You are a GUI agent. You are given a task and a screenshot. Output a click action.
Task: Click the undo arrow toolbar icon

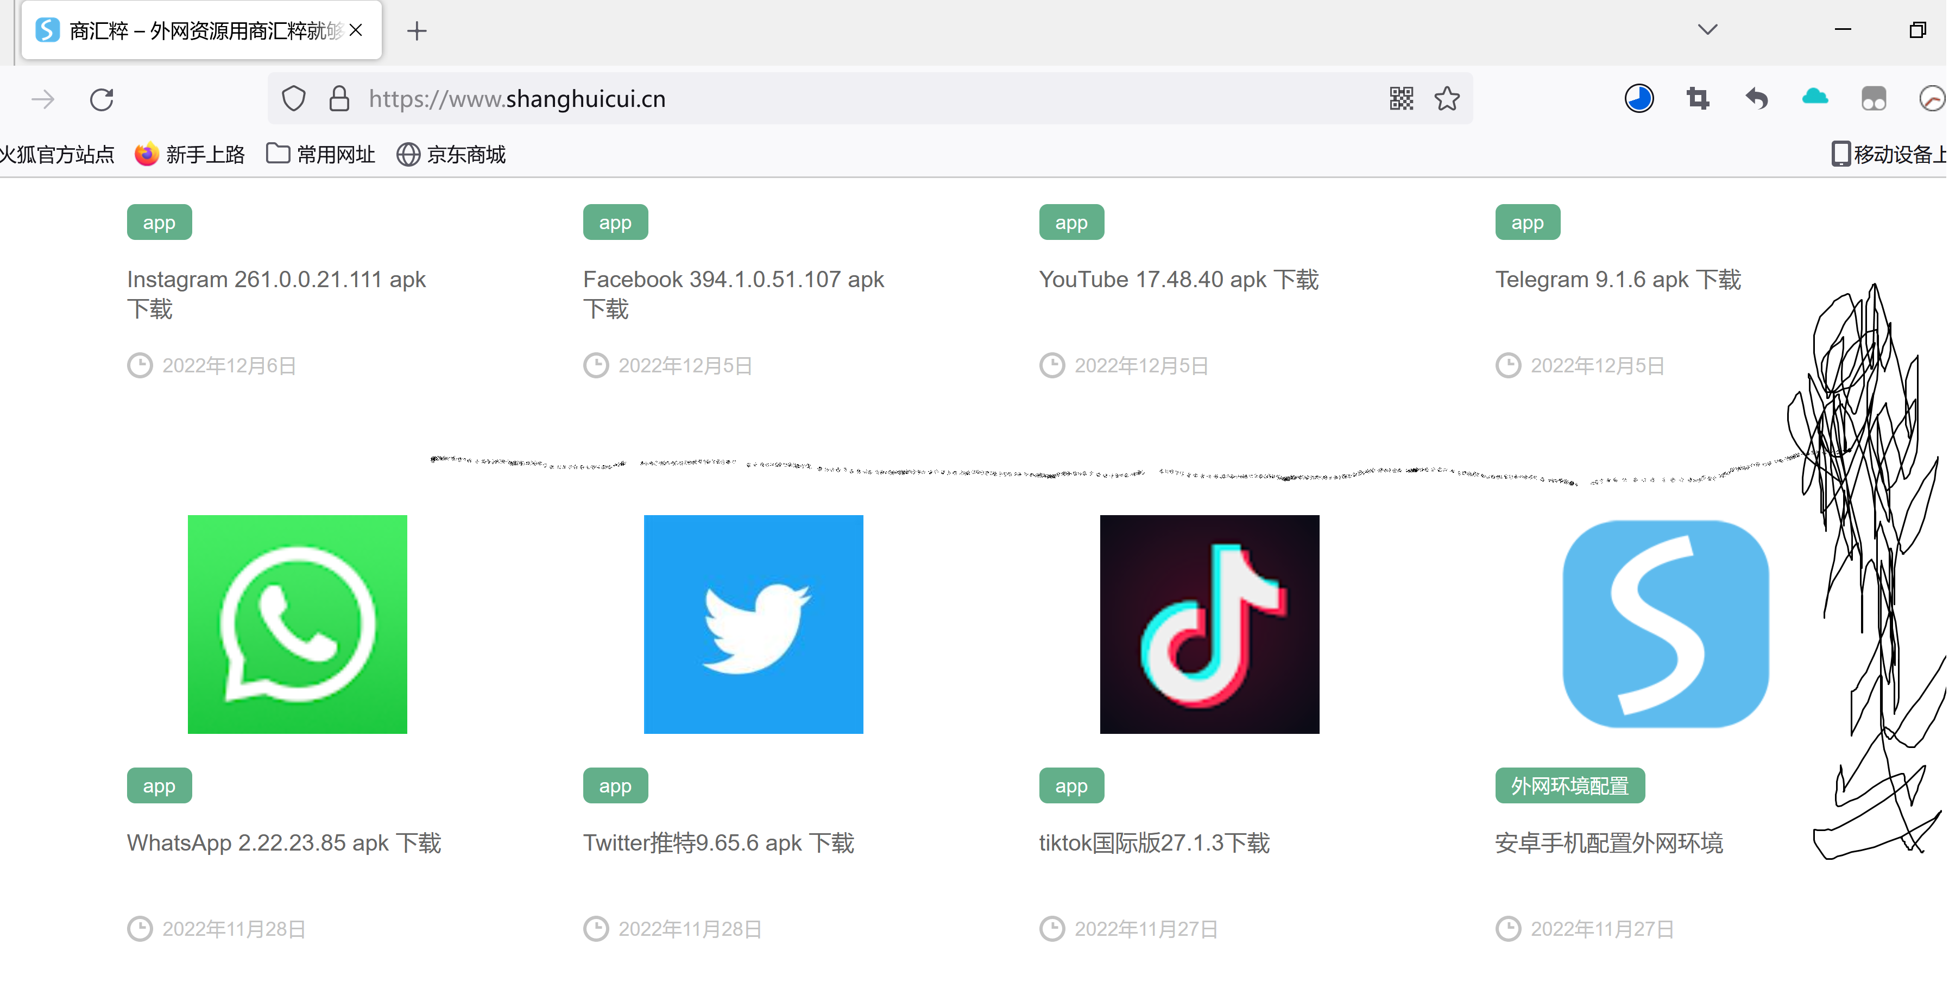pos(1757,99)
